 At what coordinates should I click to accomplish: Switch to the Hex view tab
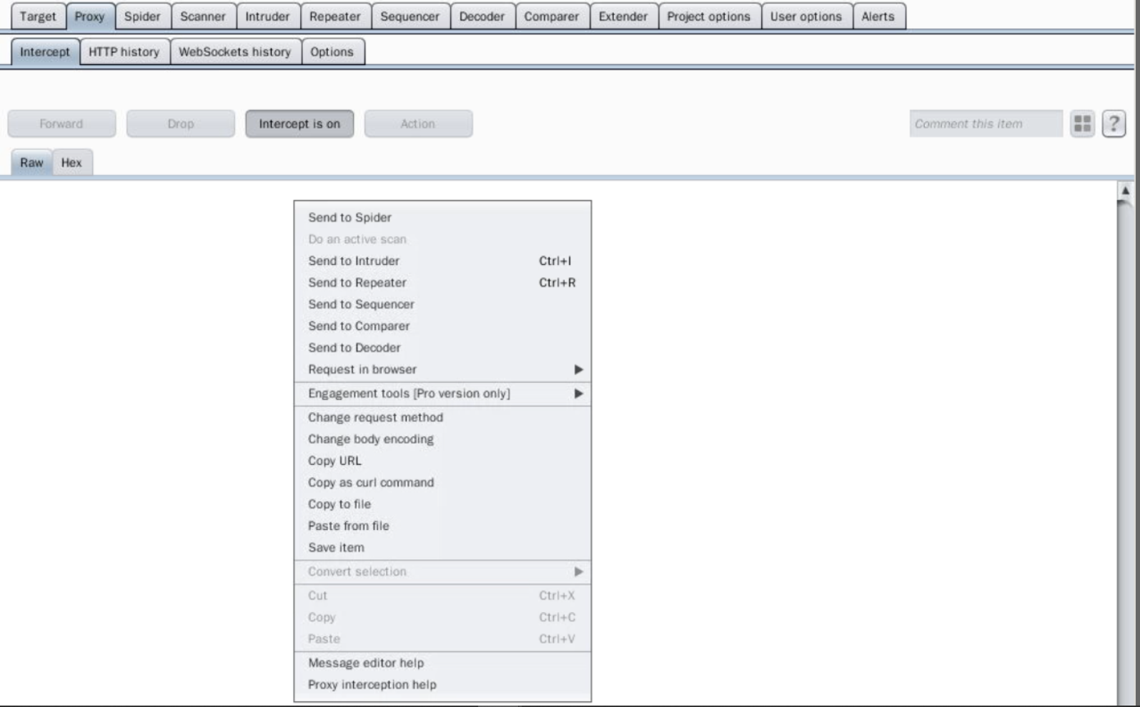coord(71,163)
